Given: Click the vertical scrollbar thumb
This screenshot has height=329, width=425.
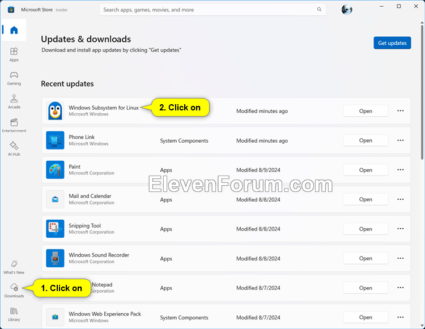Looking at the screenshot, I should [422, 92].
